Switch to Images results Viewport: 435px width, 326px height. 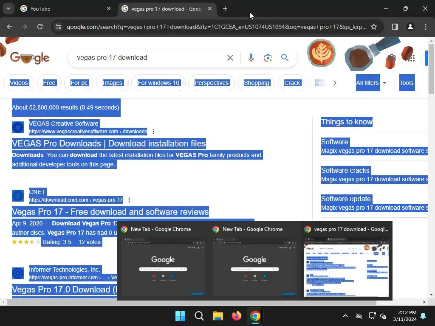pos(112,83)
